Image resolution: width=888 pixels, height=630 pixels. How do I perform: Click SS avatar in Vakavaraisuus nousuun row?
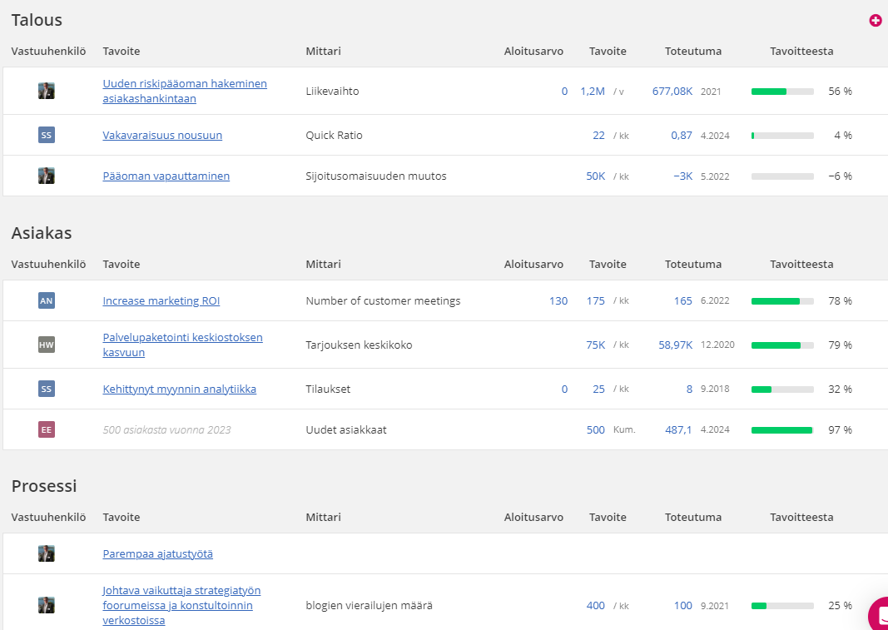tap(47, 135)
